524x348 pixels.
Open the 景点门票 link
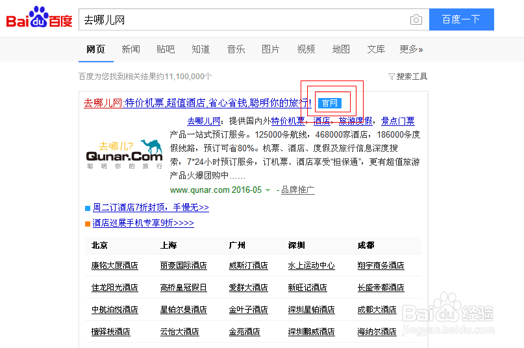pos(397,121)
